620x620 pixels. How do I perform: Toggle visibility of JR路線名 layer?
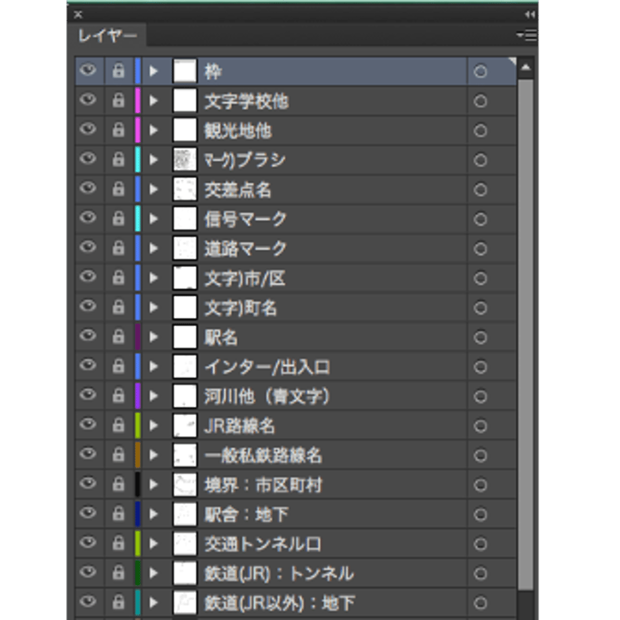pyautogui.click(x=88, y=425)
